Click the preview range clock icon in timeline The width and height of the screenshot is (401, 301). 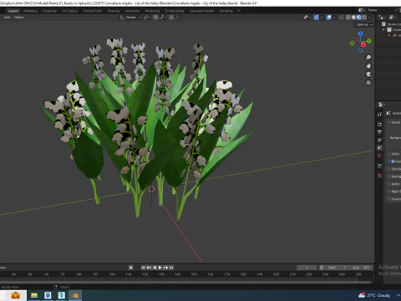[x=322, y=268]
